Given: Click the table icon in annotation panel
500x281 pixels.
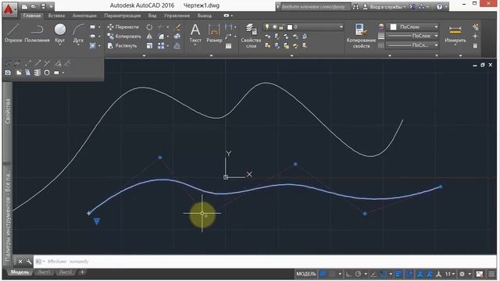Looking at the screenshot, I should coord(228,46).
